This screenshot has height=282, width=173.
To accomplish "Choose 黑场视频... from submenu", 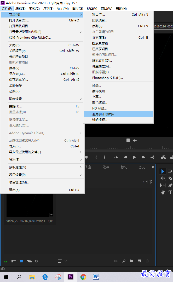I will click(x=118, y=91).
